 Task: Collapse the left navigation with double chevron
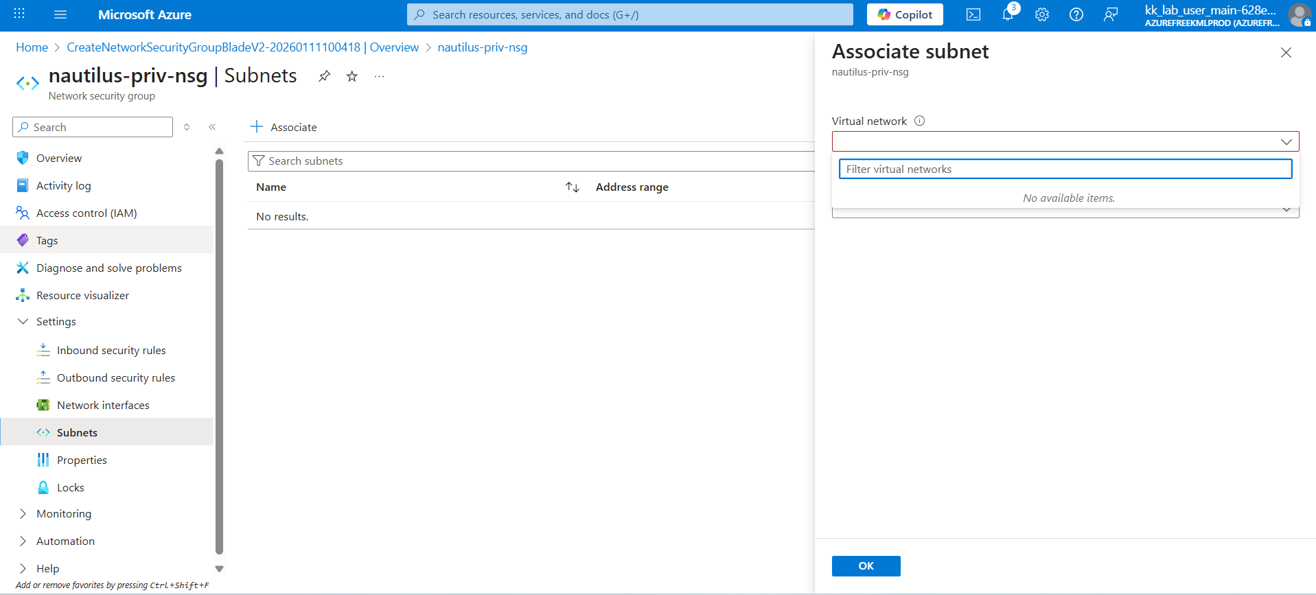point(212,127)
